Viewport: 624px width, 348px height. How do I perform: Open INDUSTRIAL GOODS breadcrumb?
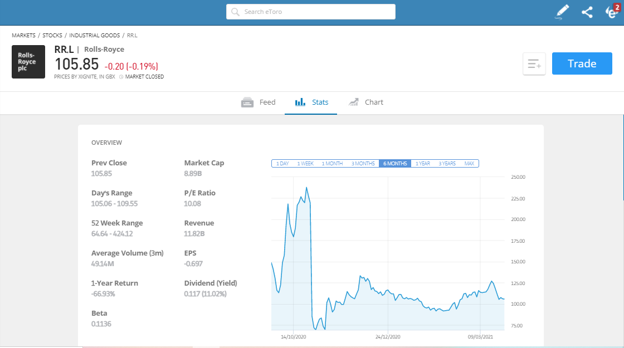[x=94, y=36]
